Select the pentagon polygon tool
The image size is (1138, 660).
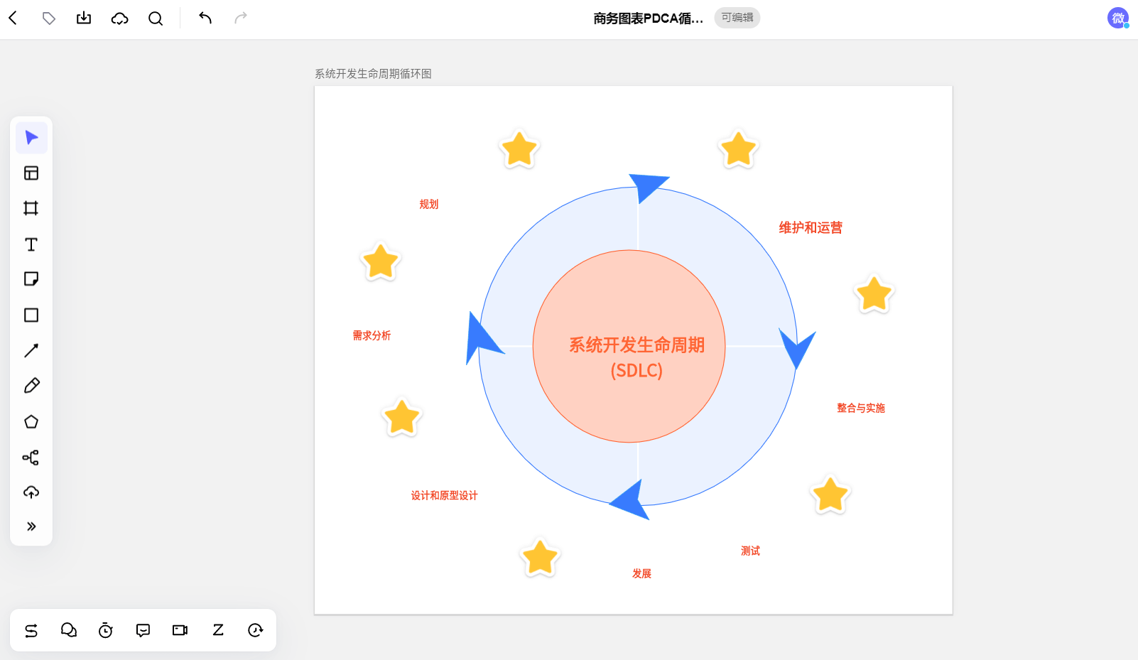click(x=31, y=422)
